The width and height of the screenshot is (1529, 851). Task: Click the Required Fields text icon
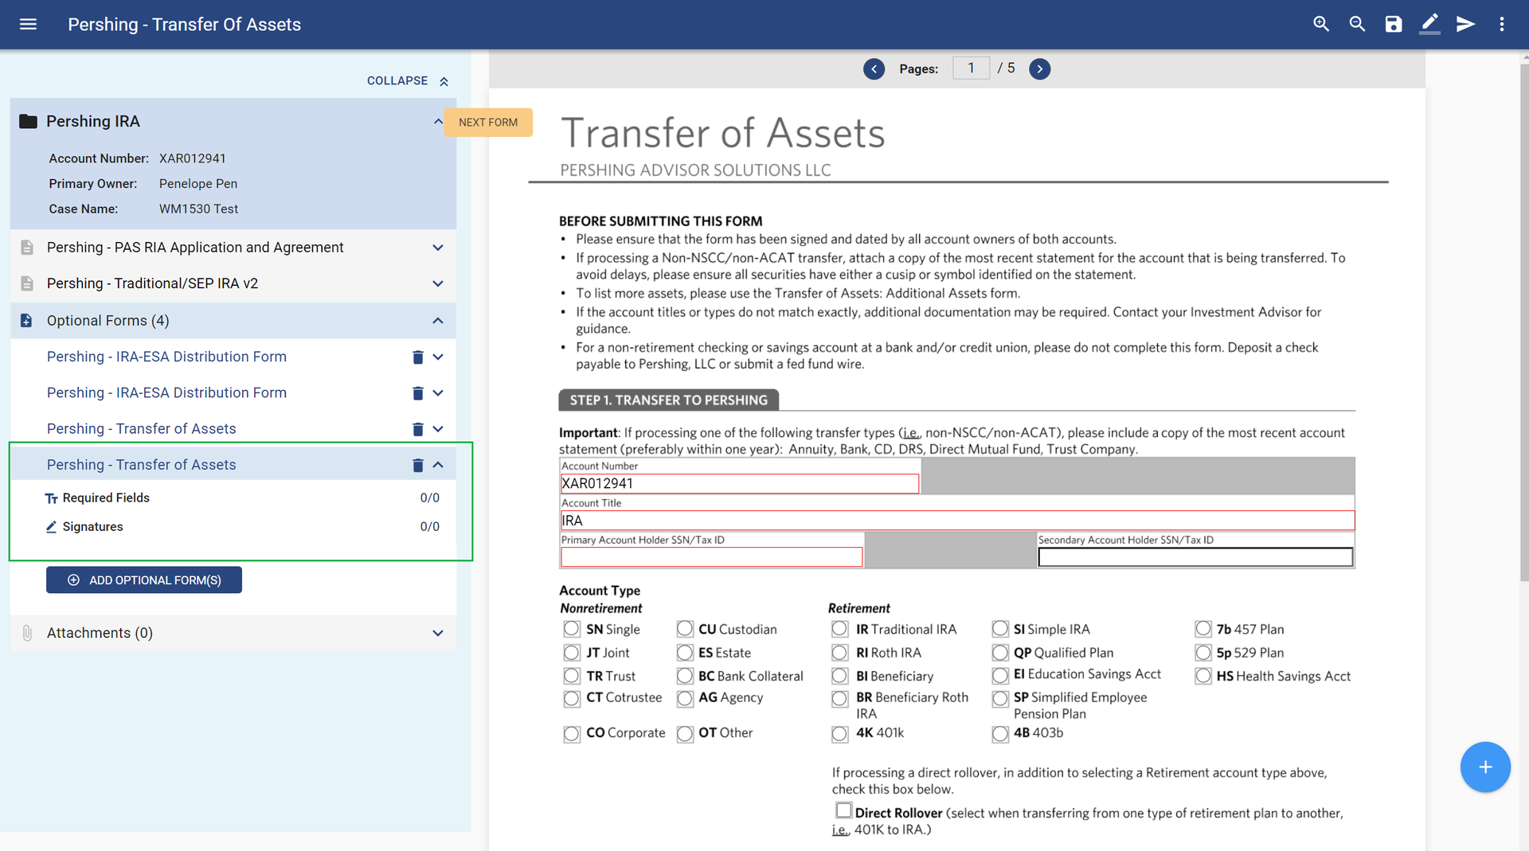52,498
